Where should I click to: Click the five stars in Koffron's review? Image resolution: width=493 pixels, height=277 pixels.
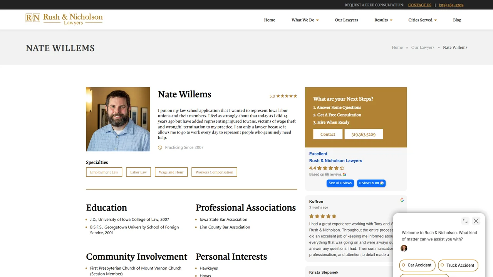click(x=323, y=216)
